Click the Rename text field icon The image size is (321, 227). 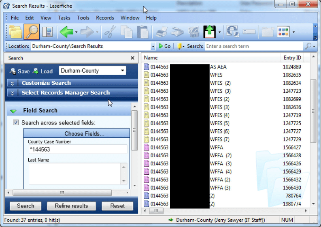pos(249,32)
